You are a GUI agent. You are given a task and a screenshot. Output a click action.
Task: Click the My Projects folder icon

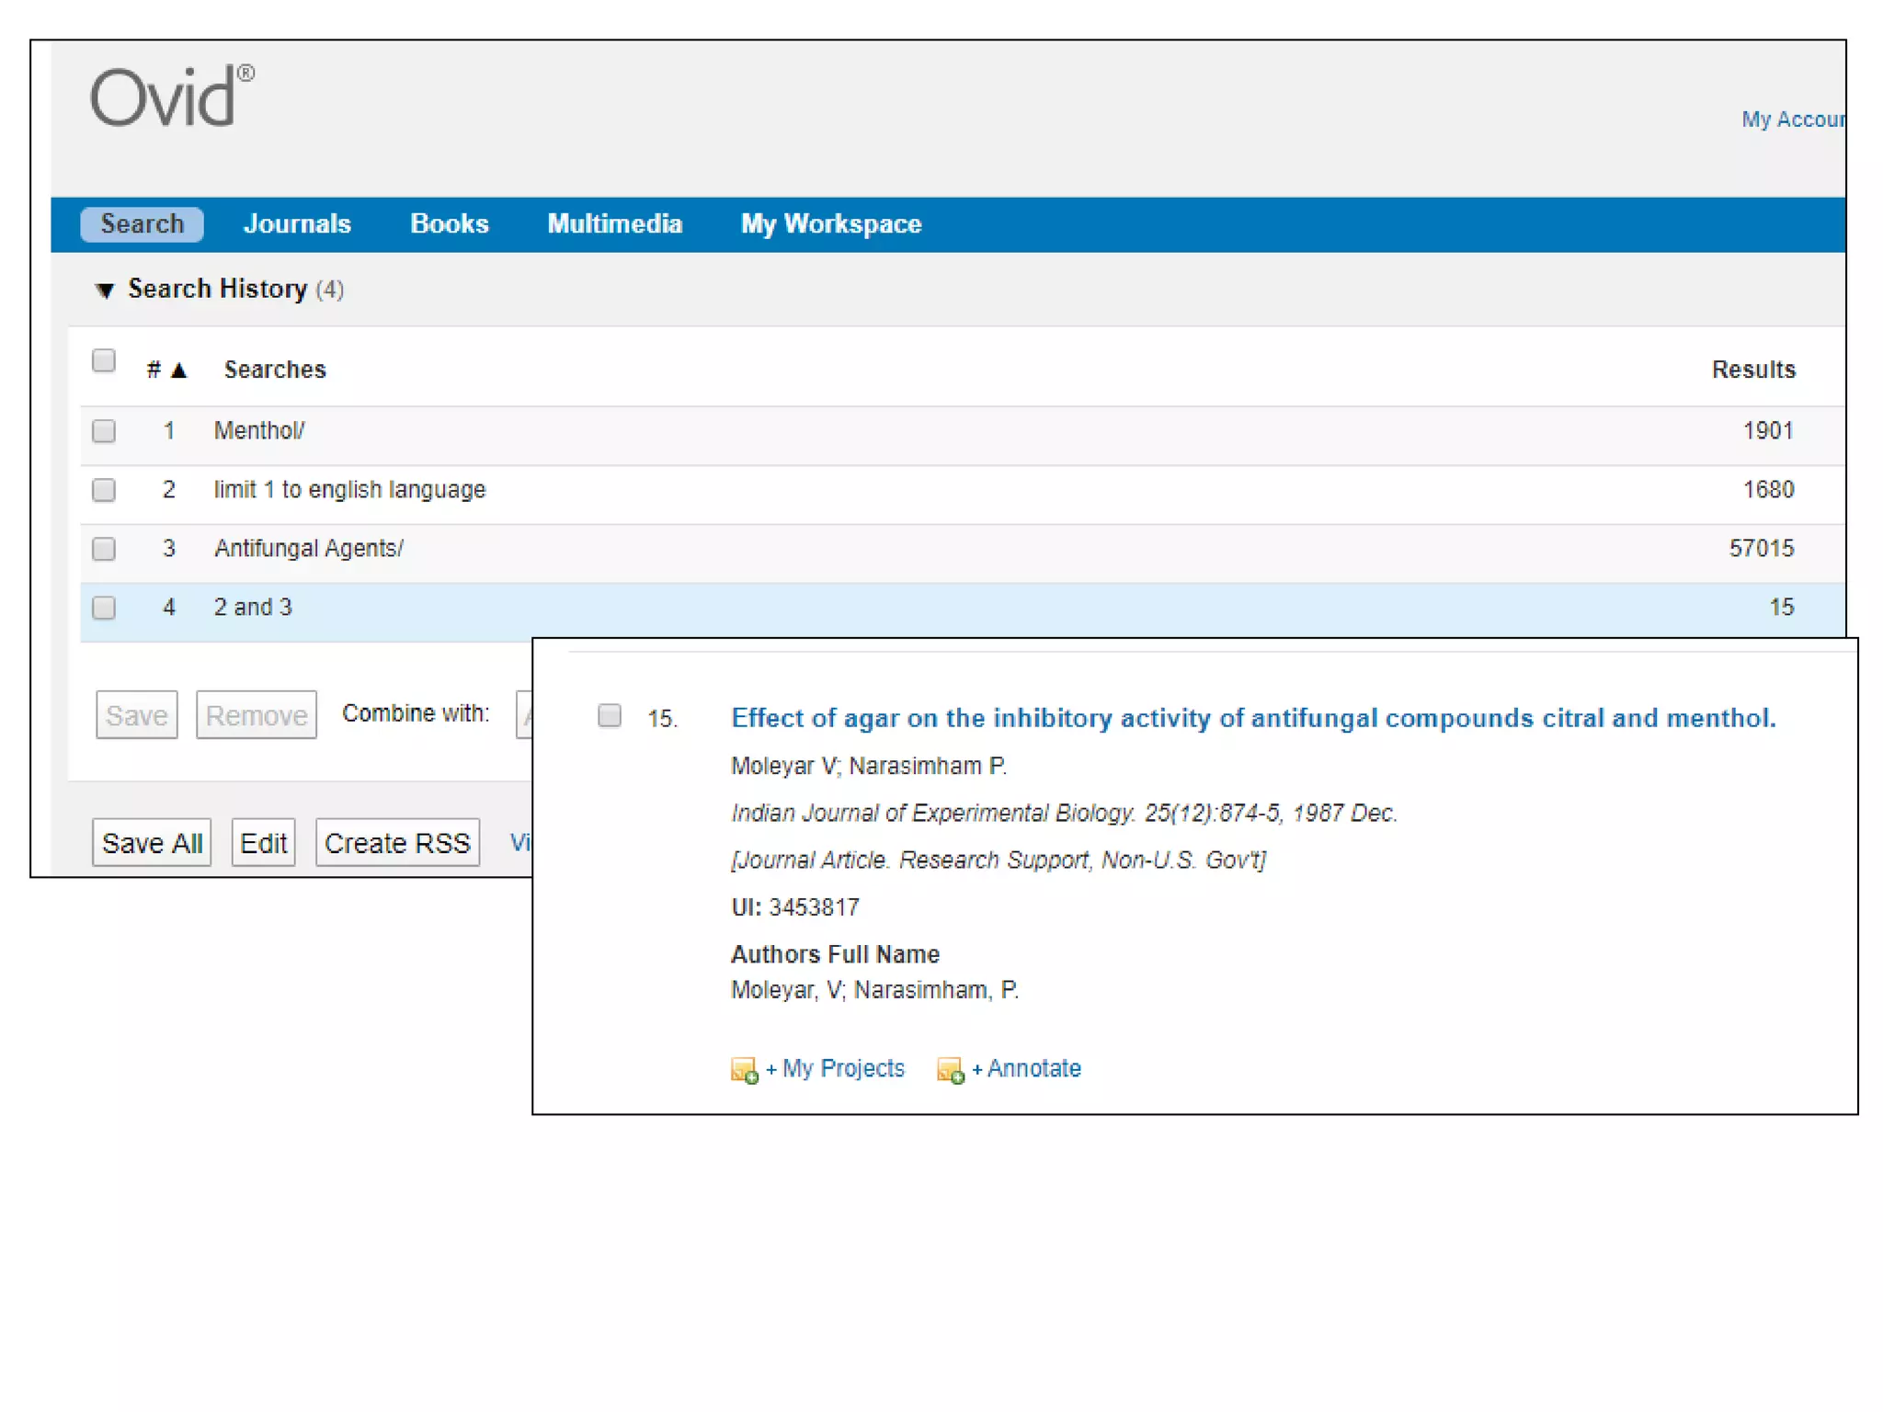point(744,1070)
